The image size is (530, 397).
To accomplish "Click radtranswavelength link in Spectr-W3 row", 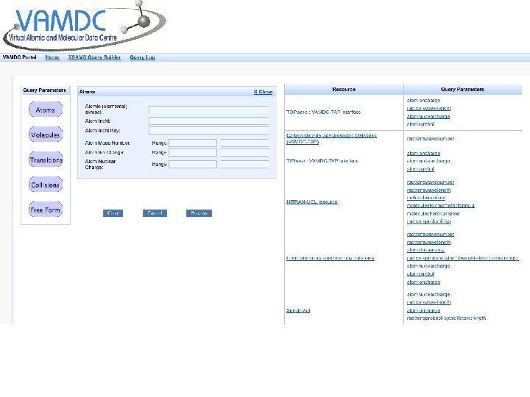I will coord(428,302).
